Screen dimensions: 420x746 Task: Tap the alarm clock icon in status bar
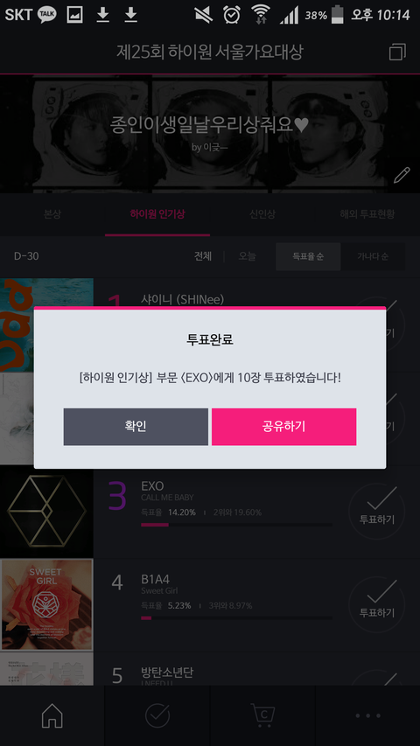coord(231,15)
